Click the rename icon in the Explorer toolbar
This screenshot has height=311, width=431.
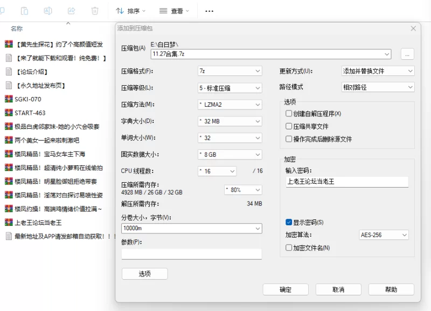pos(48,11)
